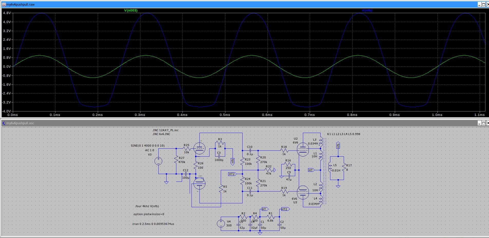Select load resistor R17 8 ohm
489x238 pixels.
point(344,167)
